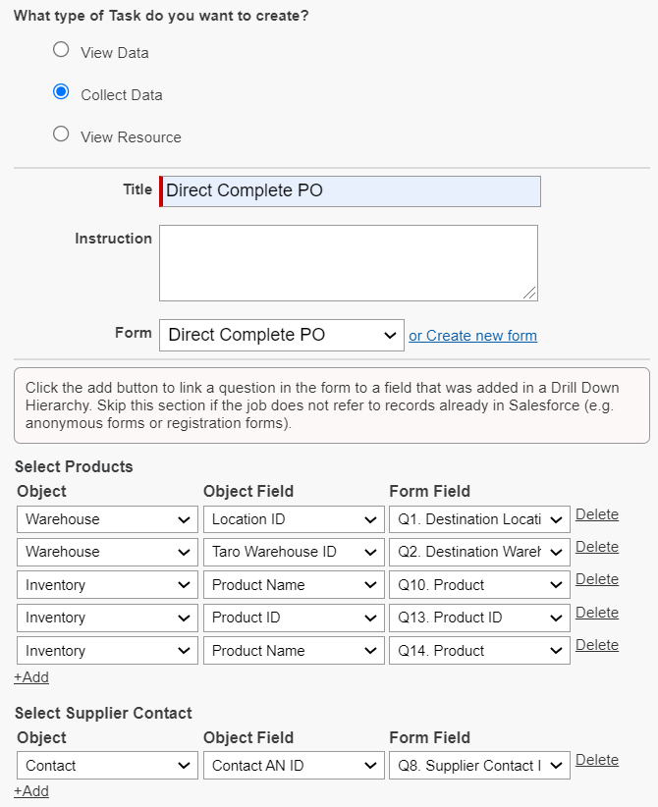
Task: Open the Inventory Object dropdown in the Product ID row
Action: pos(107,618)
